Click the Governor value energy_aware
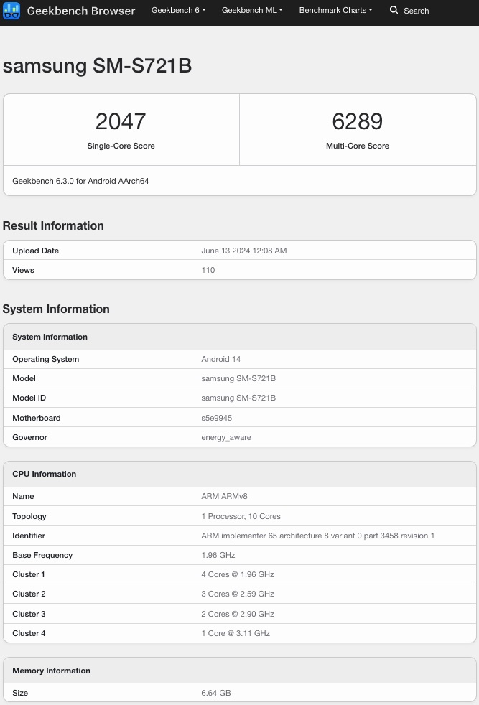The image size is (479, 705). point(225,437)
